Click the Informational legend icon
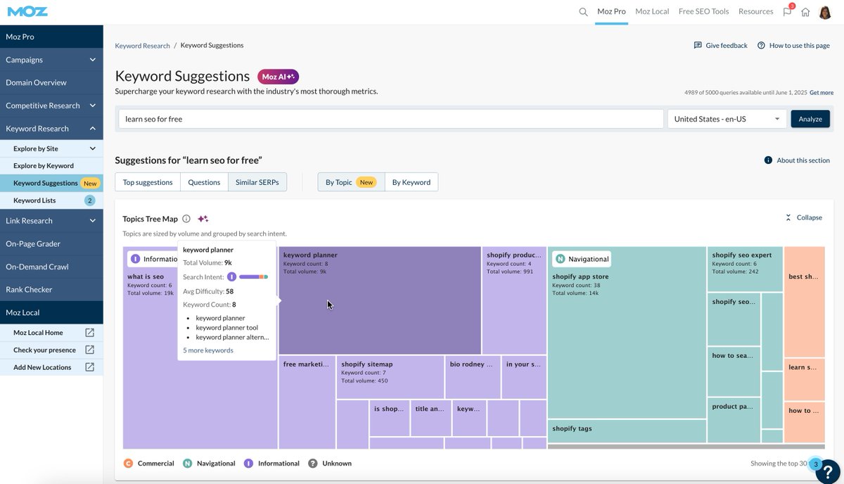The image size is (844, 484). [248, 463]
